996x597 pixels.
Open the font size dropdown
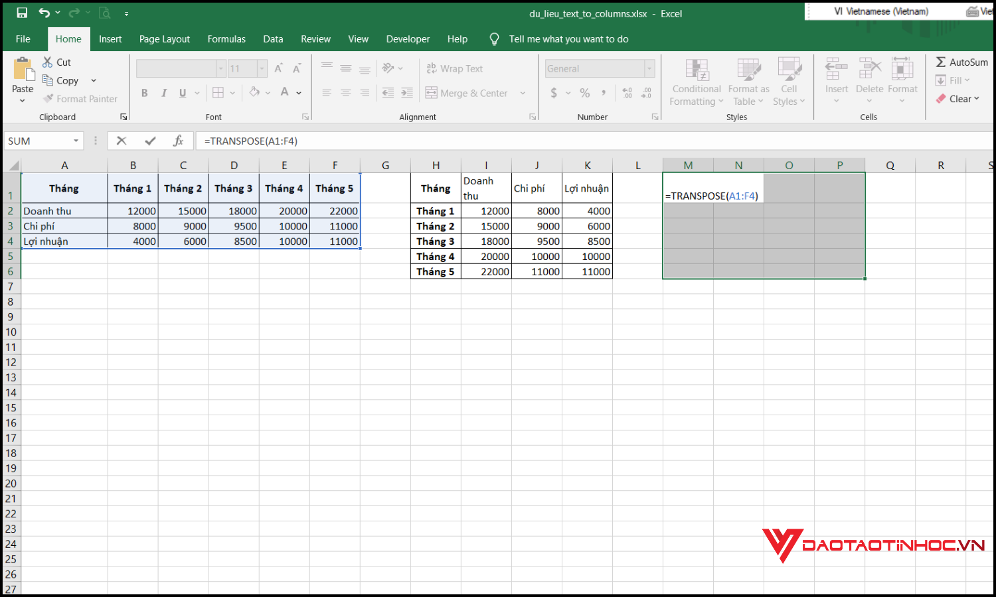pos(261,68)
